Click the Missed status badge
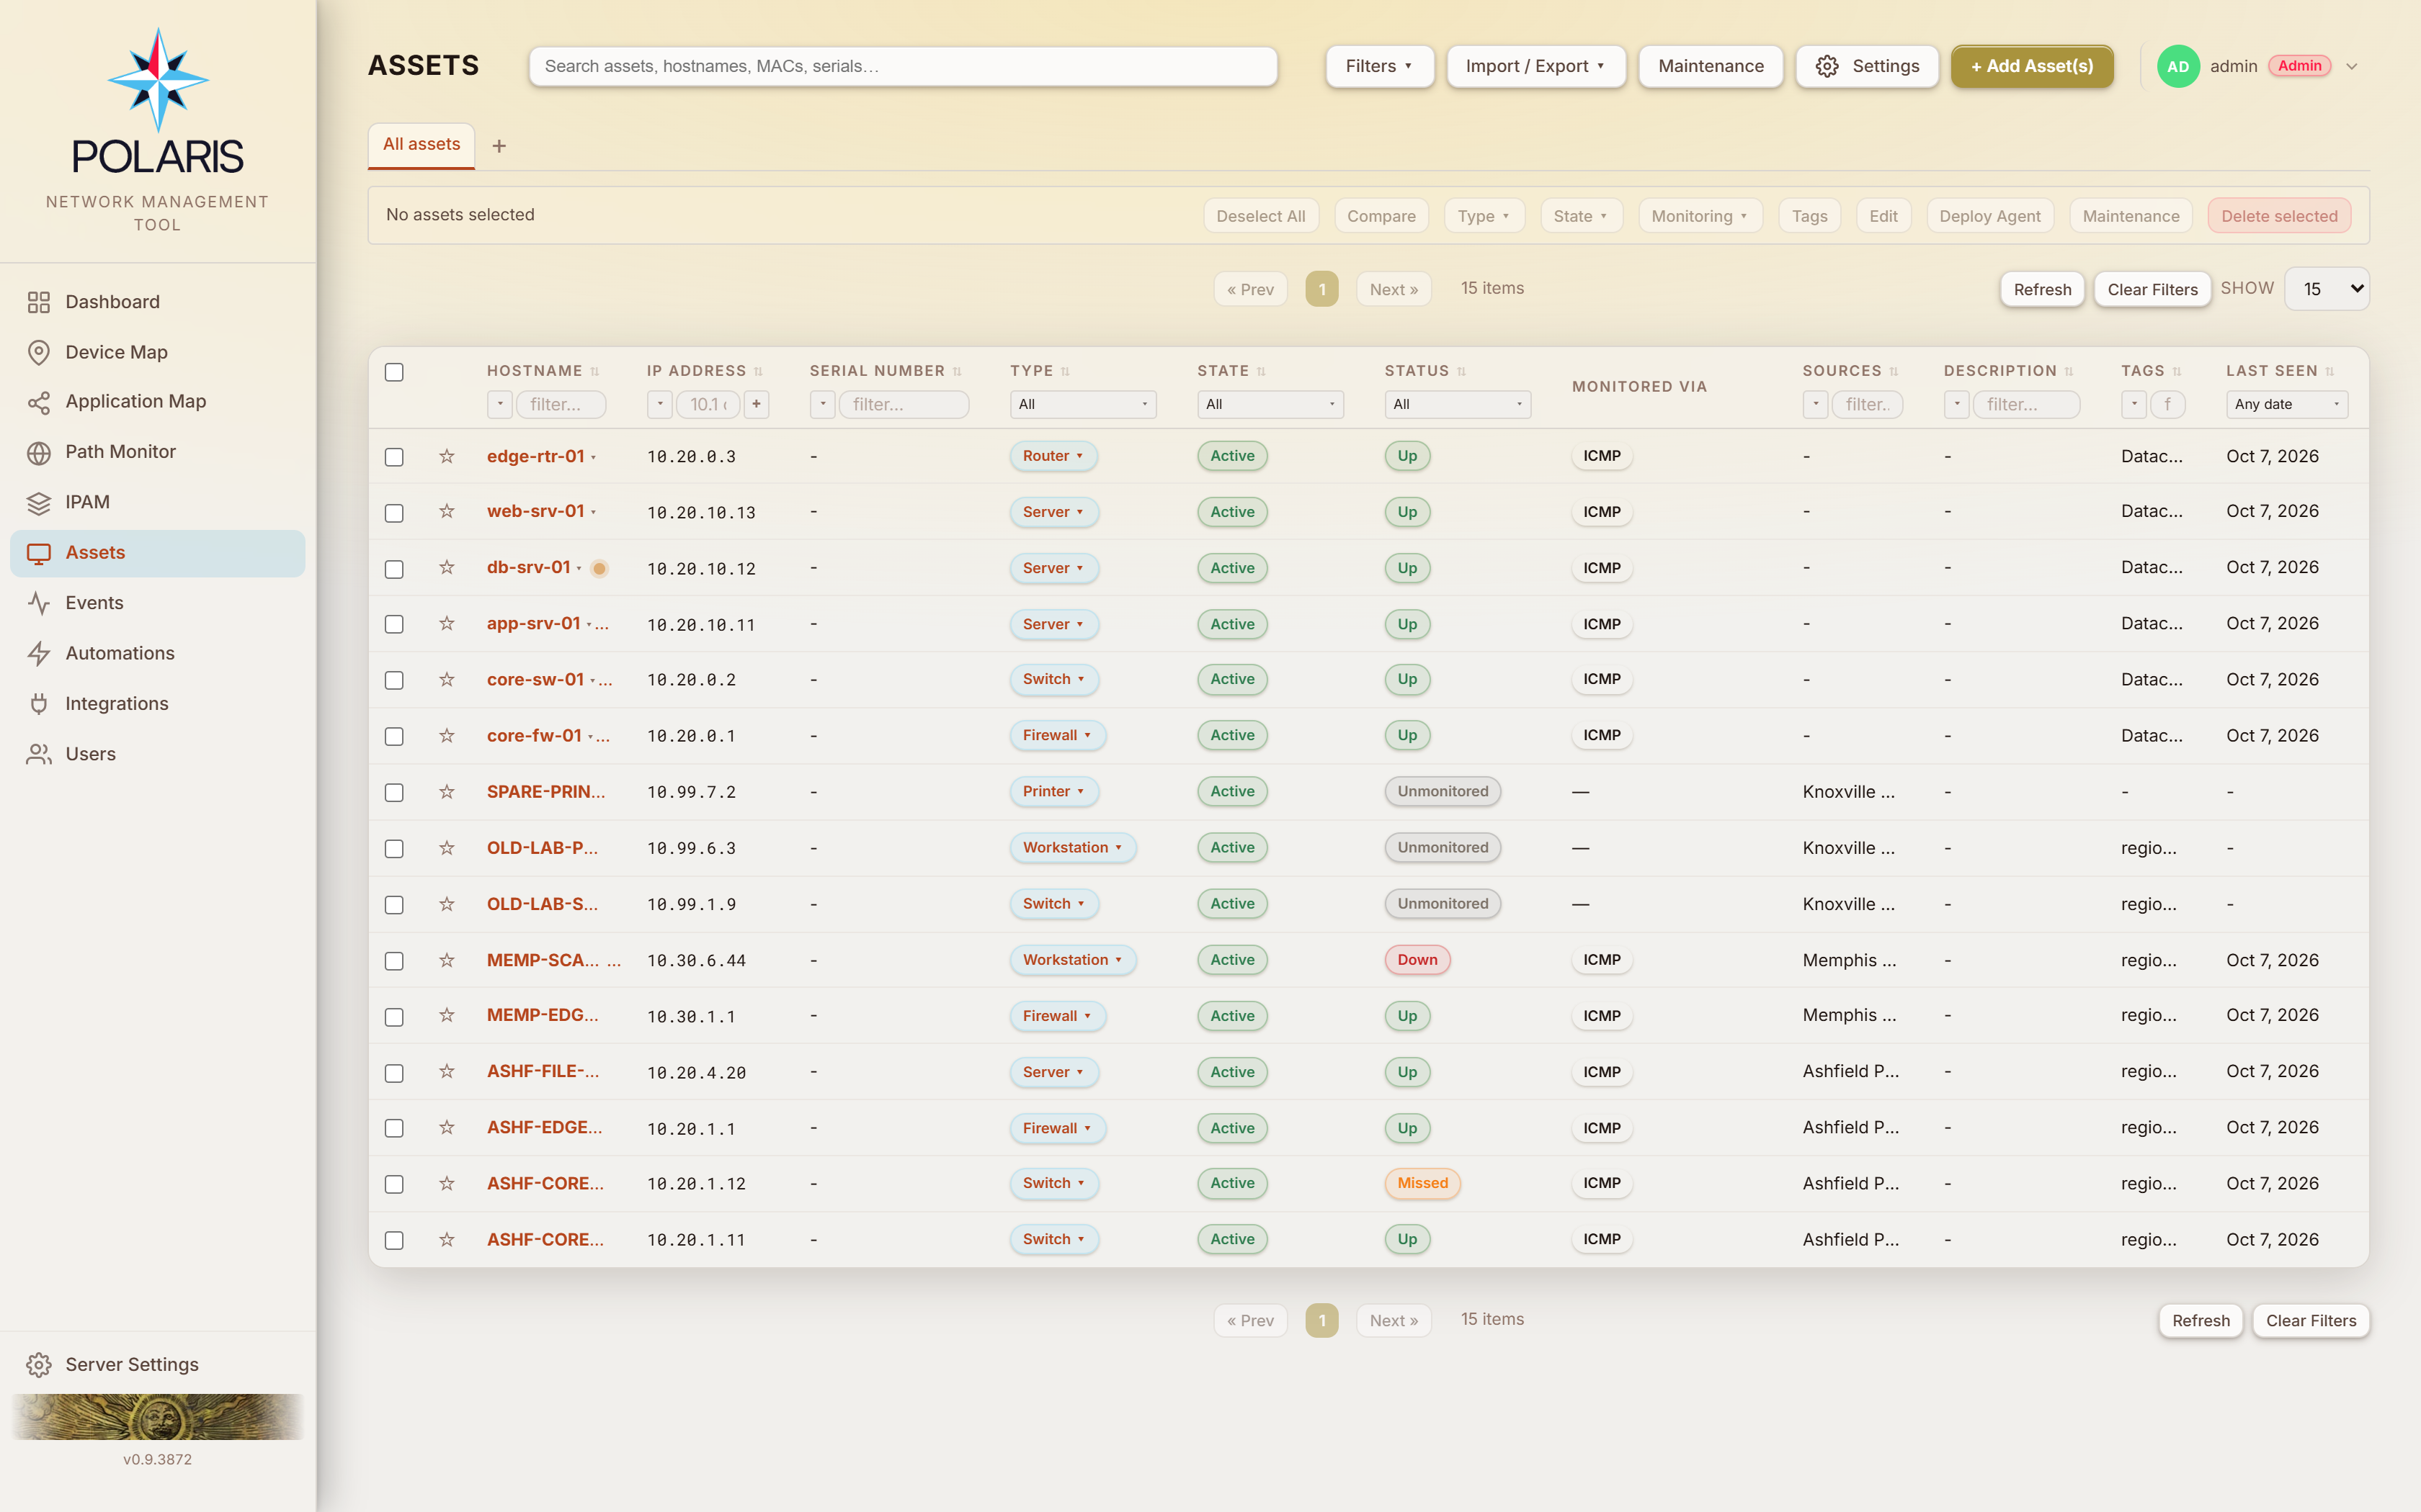The height and width of the screenshot is (1512, 2421). tap(1422, 1183)
